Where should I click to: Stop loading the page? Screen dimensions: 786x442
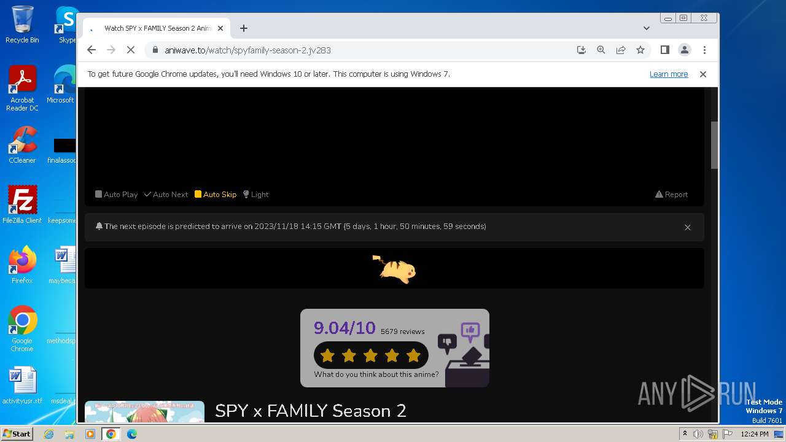[131, 50]
